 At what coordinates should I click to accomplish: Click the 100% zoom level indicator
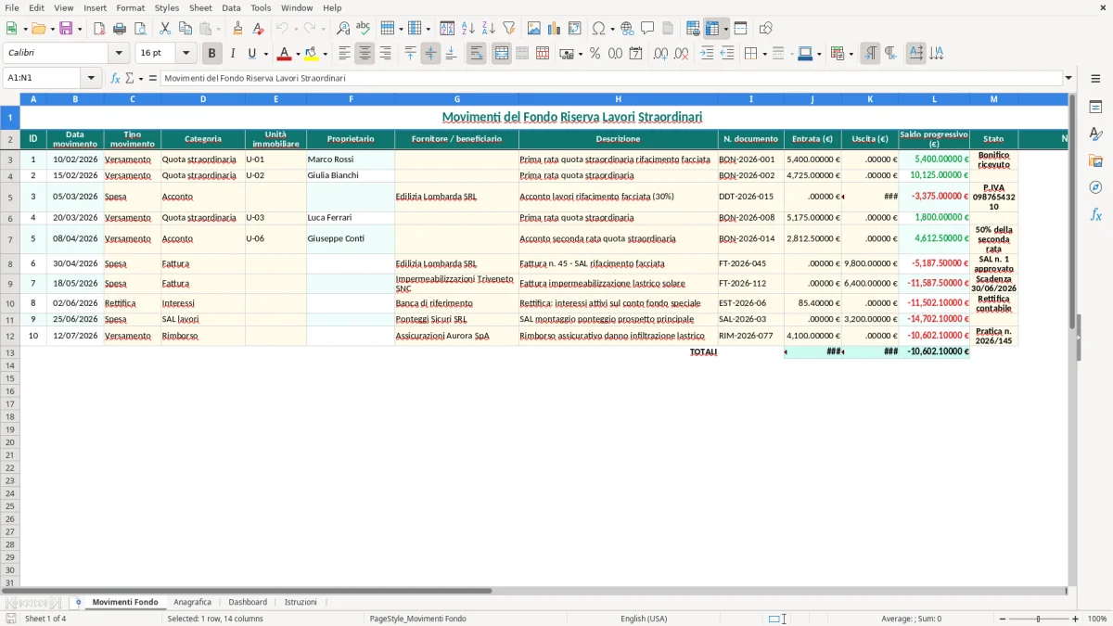(x=1096, y=619)
